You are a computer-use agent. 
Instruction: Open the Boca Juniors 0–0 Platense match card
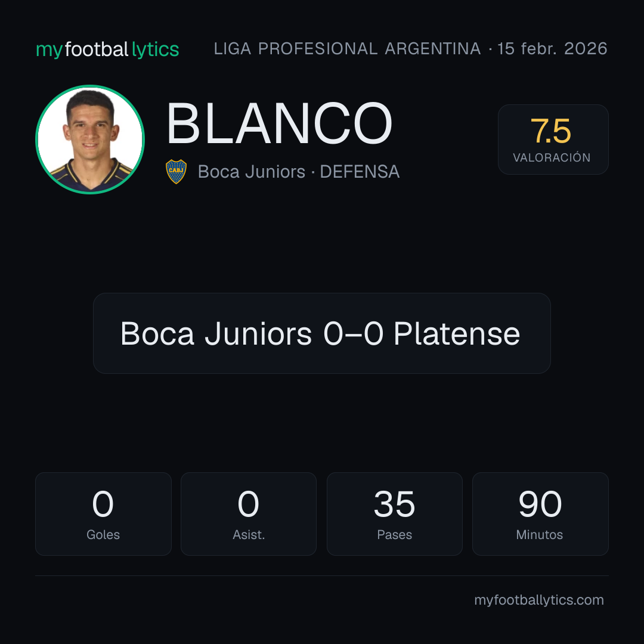click(x=321, y=333)
